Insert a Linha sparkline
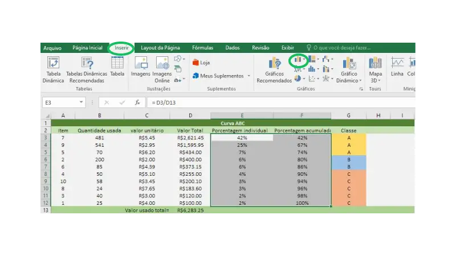The image size is (456, 256). point(397,67)
